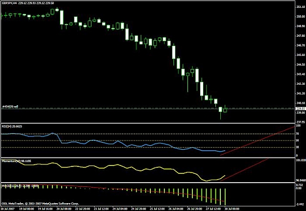Click the 250.00 price axis label
The width and height of the screenshot is (306, 211).
[x=301, y=16]
